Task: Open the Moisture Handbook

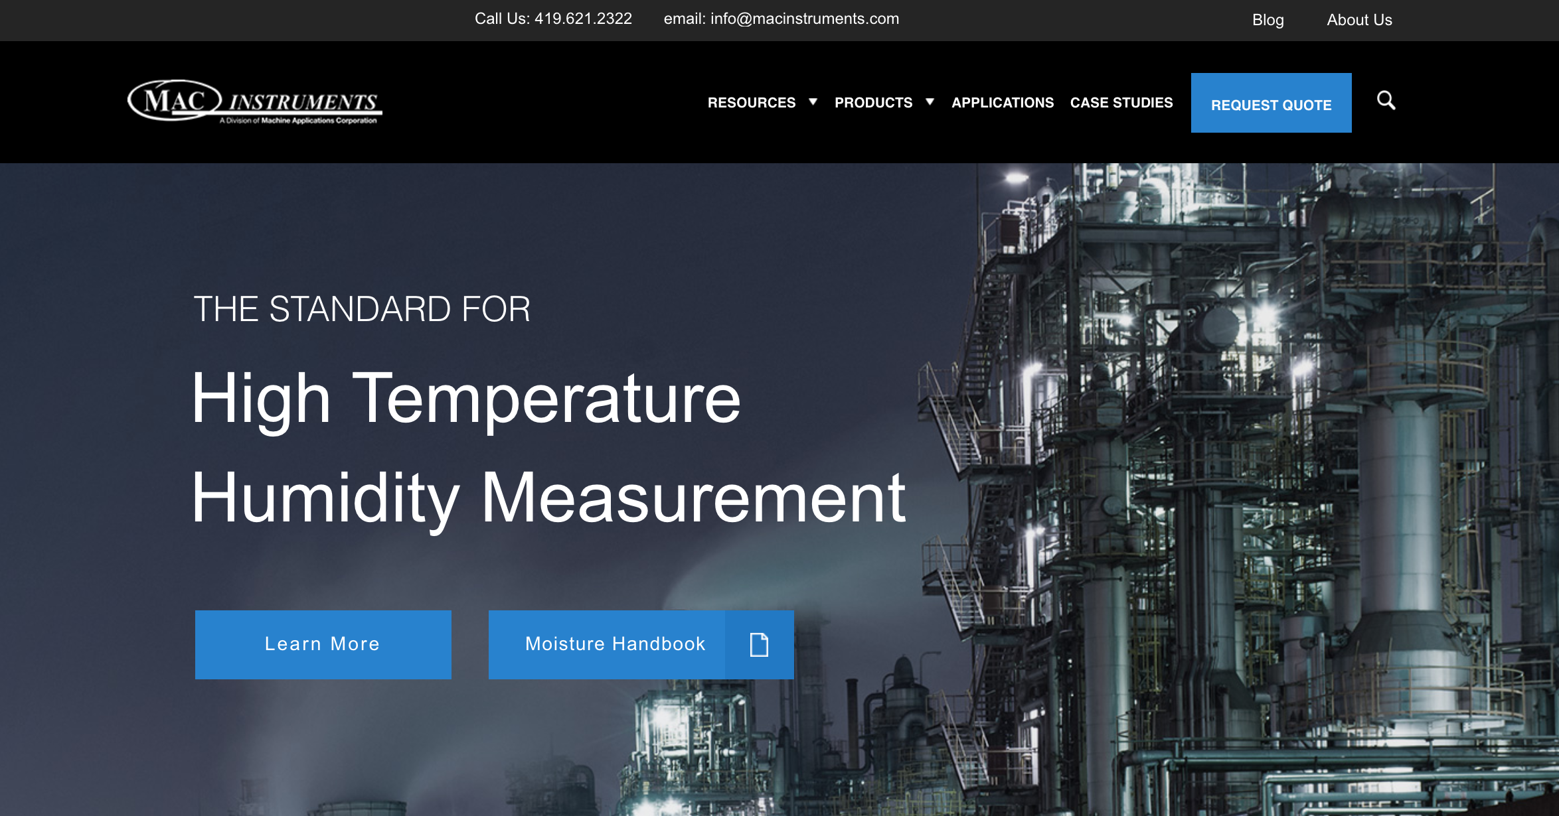Action: [x=641, y=644]
